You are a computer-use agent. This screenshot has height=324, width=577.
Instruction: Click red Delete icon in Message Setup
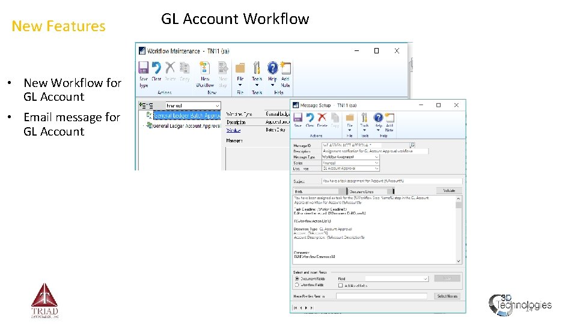(x=322, y=120)
